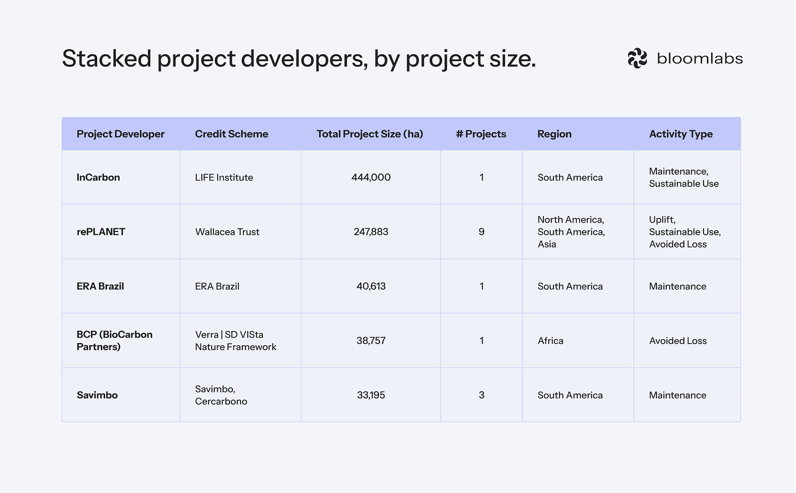Click the bloomlabs flower logo icon

(637, 58)
